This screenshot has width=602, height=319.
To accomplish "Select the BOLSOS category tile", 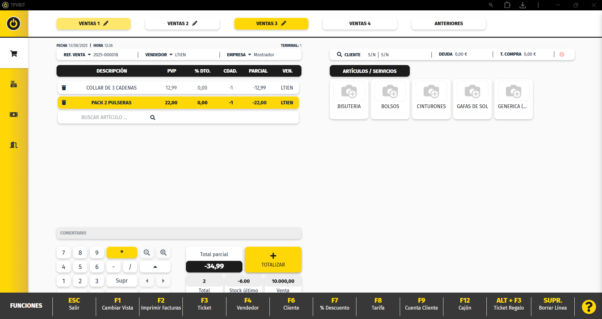I will pos(390,99).
